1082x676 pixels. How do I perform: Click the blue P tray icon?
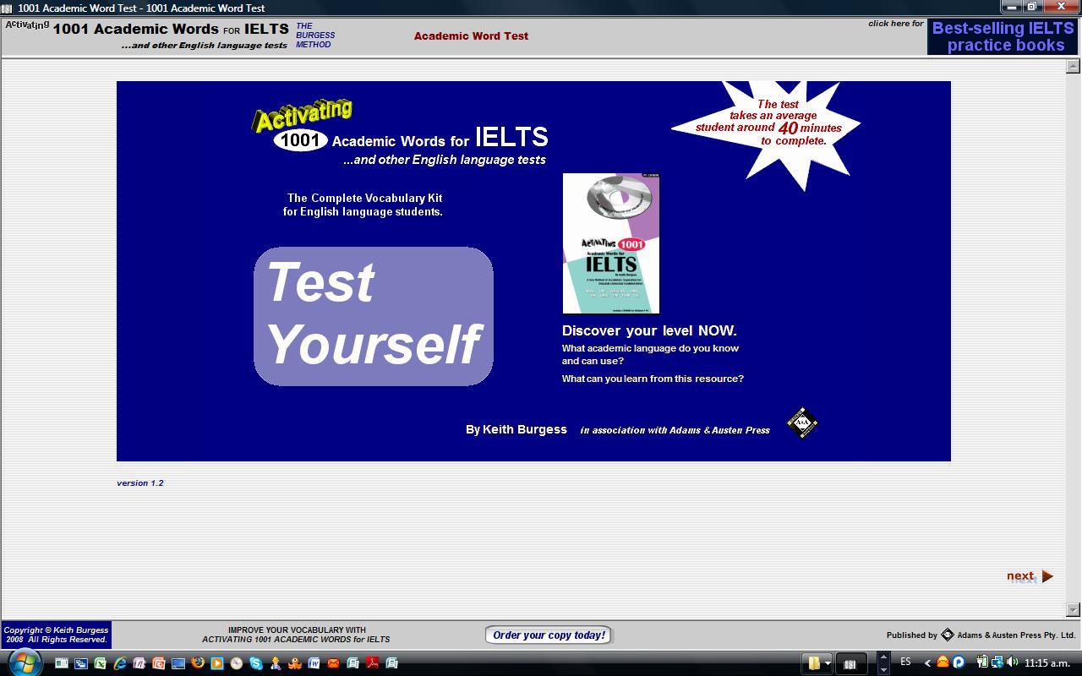tap(959, 662)
